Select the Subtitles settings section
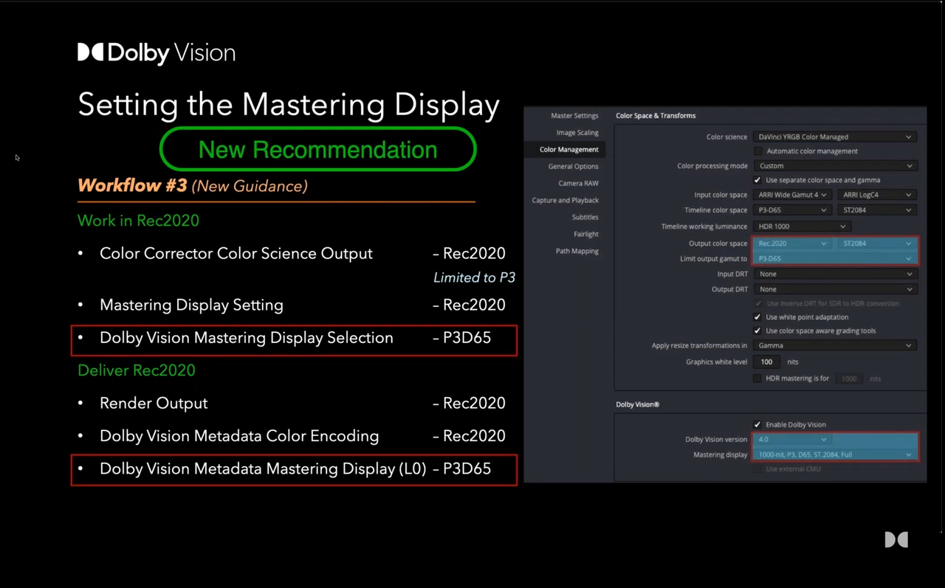This screenshot has height=588, width=945. point(585,217)
